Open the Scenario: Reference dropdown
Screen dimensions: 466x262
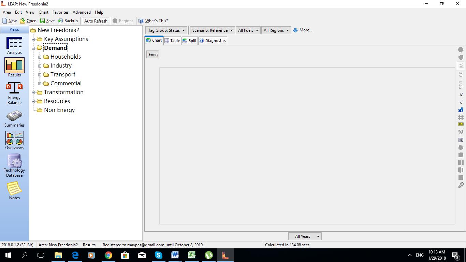[212, 30]
